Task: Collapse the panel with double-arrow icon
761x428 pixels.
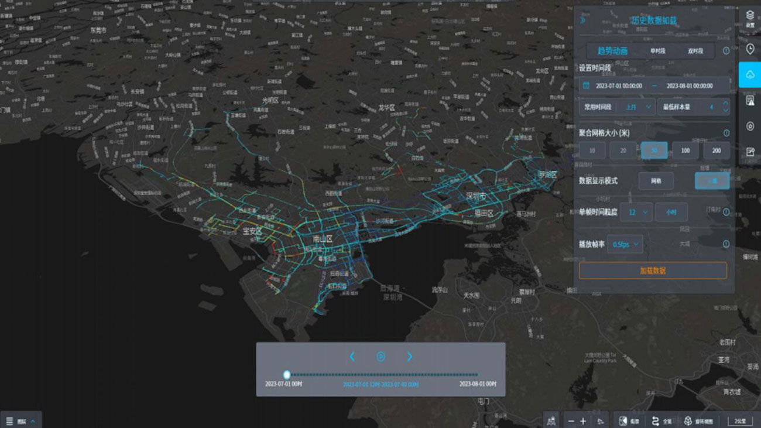Action: (x=582, y=20)
